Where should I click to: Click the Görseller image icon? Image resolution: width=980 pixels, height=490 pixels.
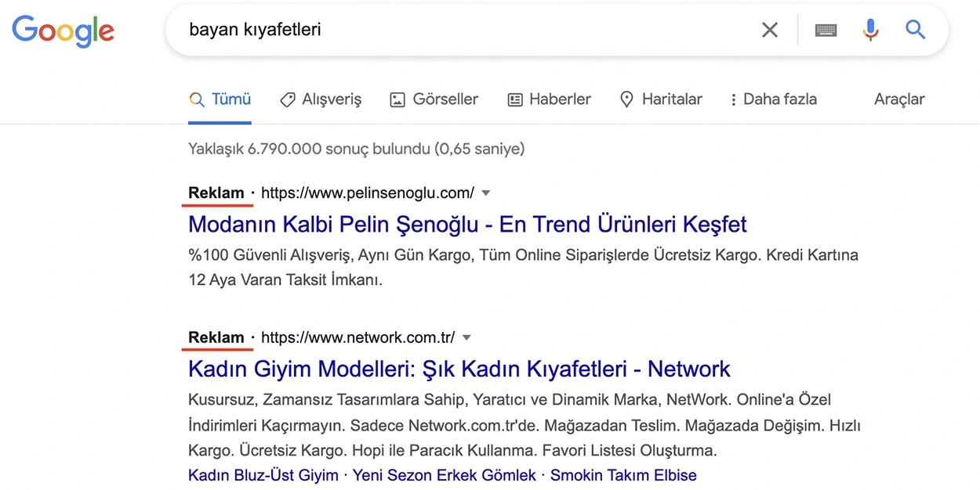tap(397, 99)
